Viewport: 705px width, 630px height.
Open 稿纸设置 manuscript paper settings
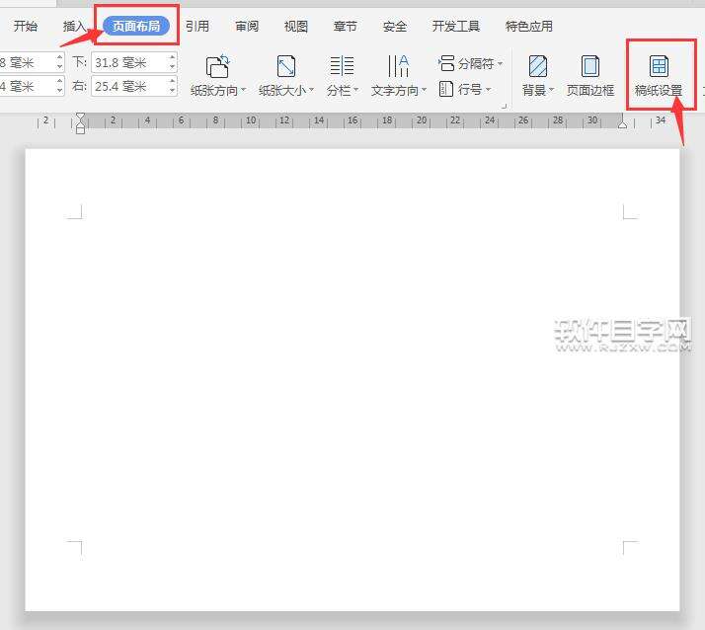click(659, 76)
